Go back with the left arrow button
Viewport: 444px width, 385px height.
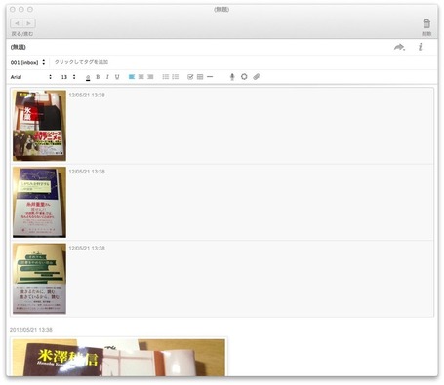(x=17, y=23)
